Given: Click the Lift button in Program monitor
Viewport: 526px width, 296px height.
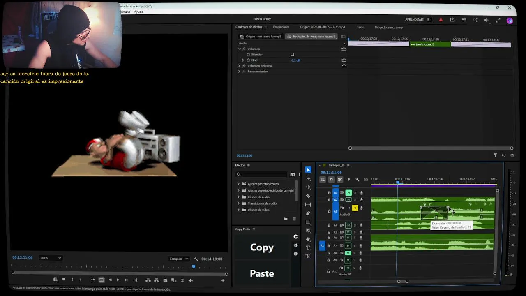Looking at the screenshot, I should click(x=148, y=280).
